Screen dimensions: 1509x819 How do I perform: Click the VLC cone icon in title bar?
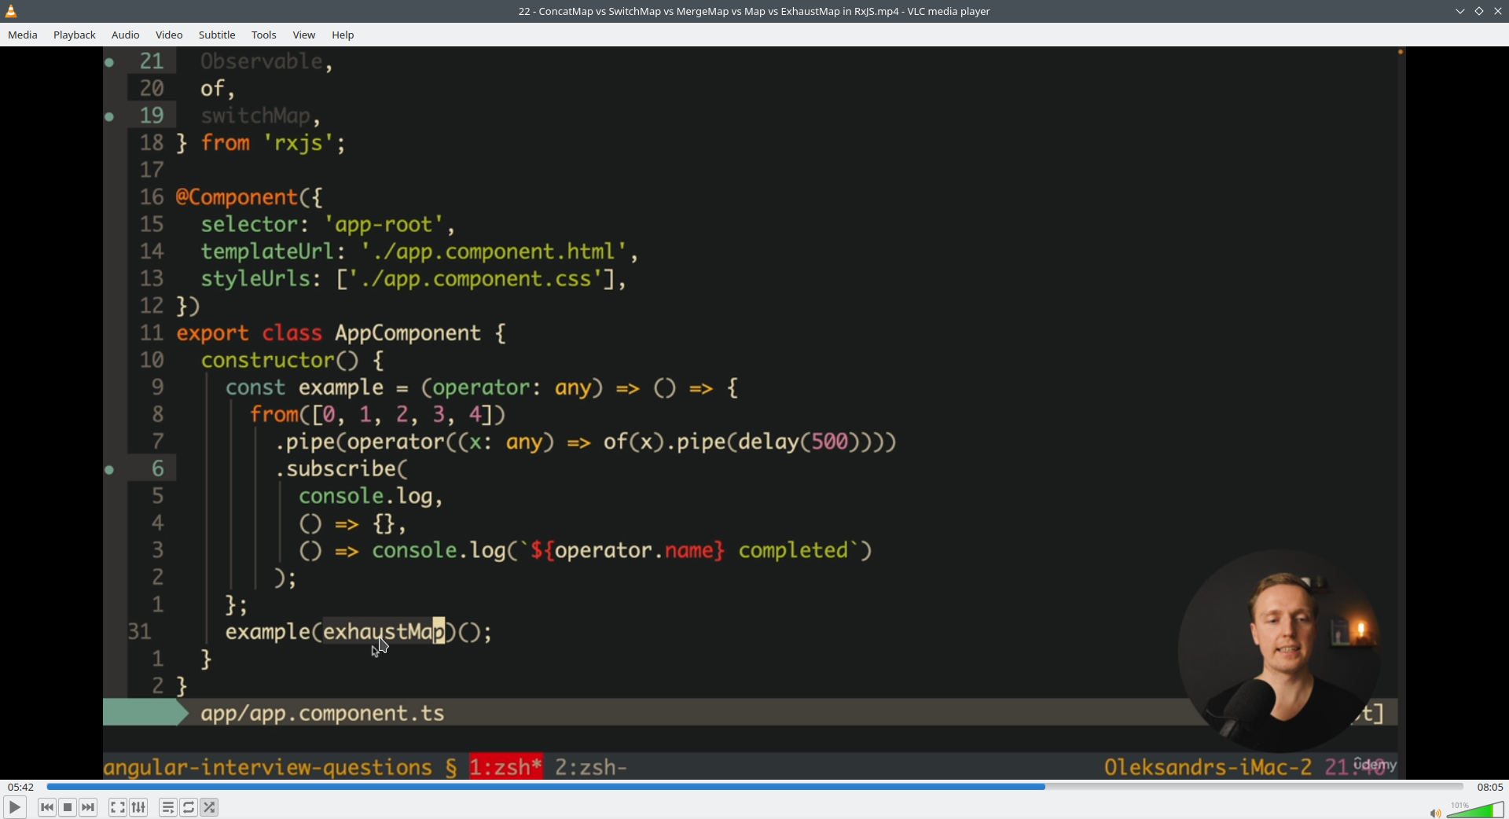point(11,11)
